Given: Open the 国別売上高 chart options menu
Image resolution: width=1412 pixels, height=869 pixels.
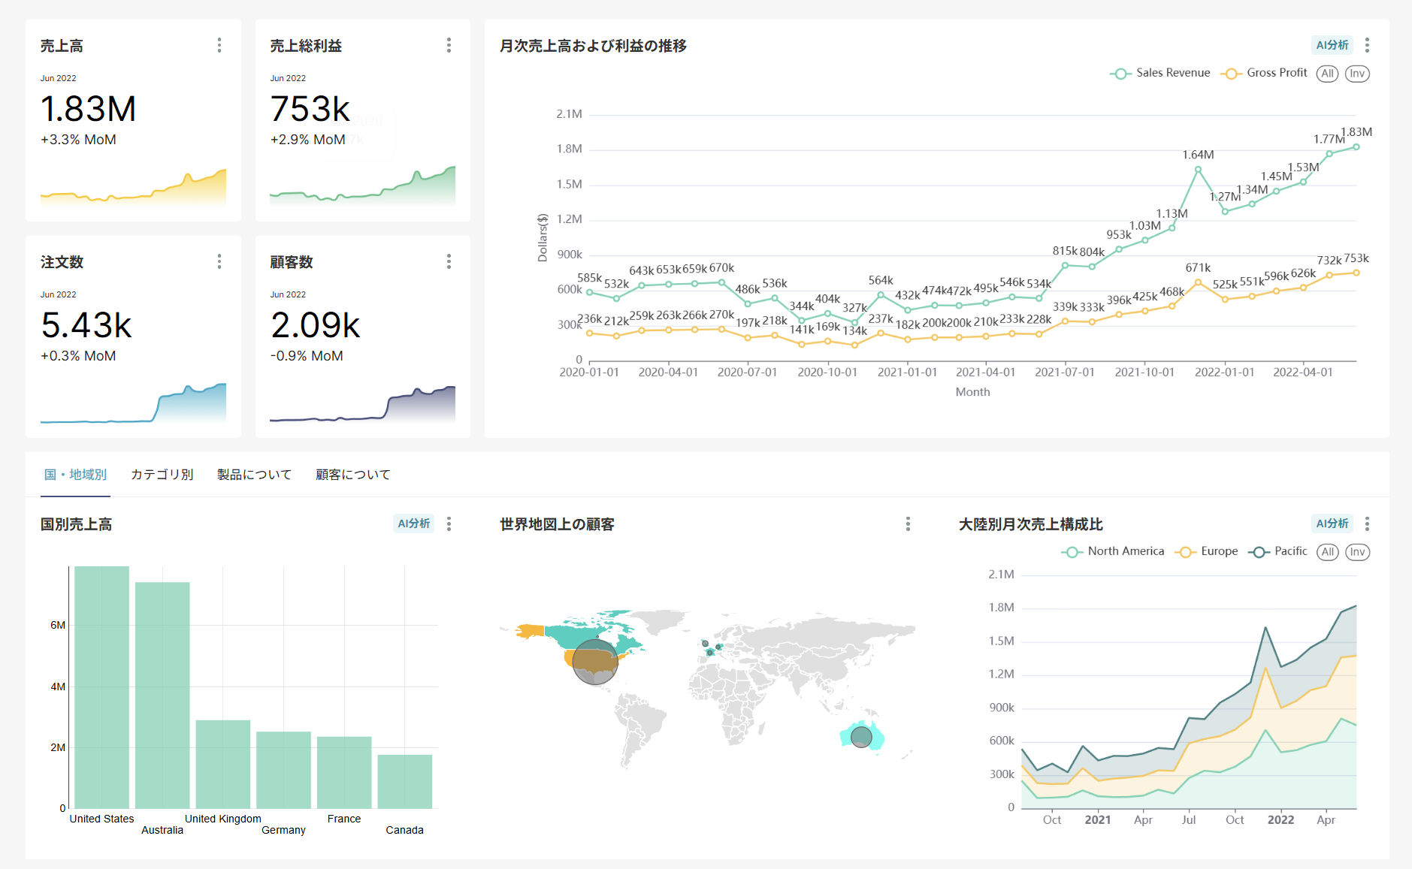Looking at the screenshot, I should [449, 524].
